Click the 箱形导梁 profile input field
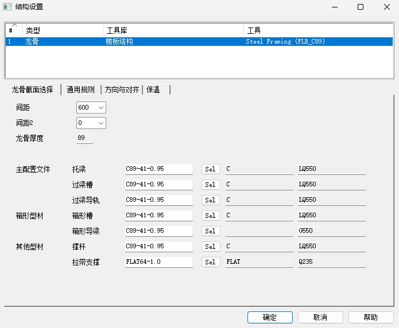Viewport: 399px width, 328px height. coord(159,231)
